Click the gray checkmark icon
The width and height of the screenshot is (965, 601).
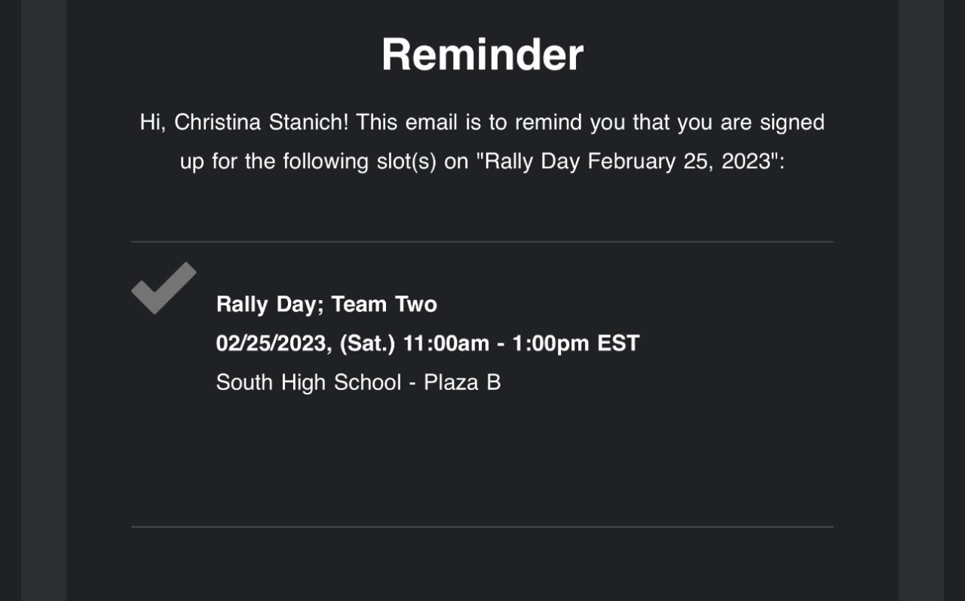pyautogui.click(x=164, y=288)
